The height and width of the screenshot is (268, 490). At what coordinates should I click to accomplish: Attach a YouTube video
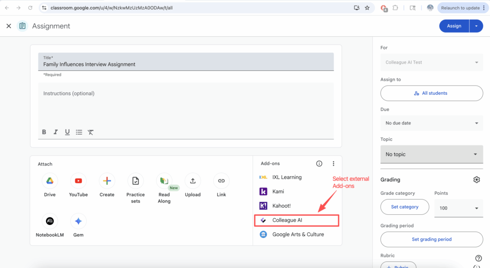78,181
